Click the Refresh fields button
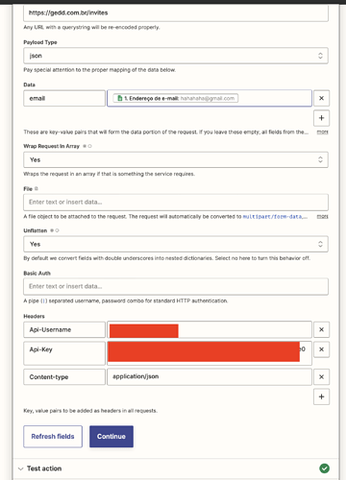The image size is (346, 480). click(x=53, y=437)
